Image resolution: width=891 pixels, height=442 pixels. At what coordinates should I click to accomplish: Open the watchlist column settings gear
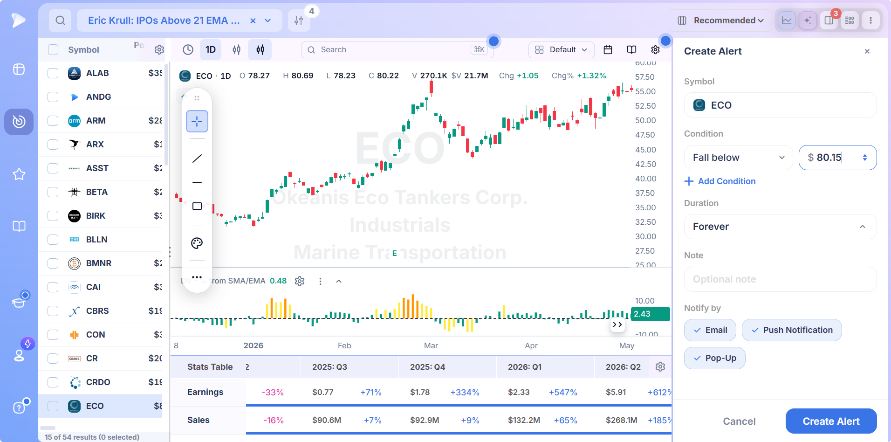click(159, 50)
